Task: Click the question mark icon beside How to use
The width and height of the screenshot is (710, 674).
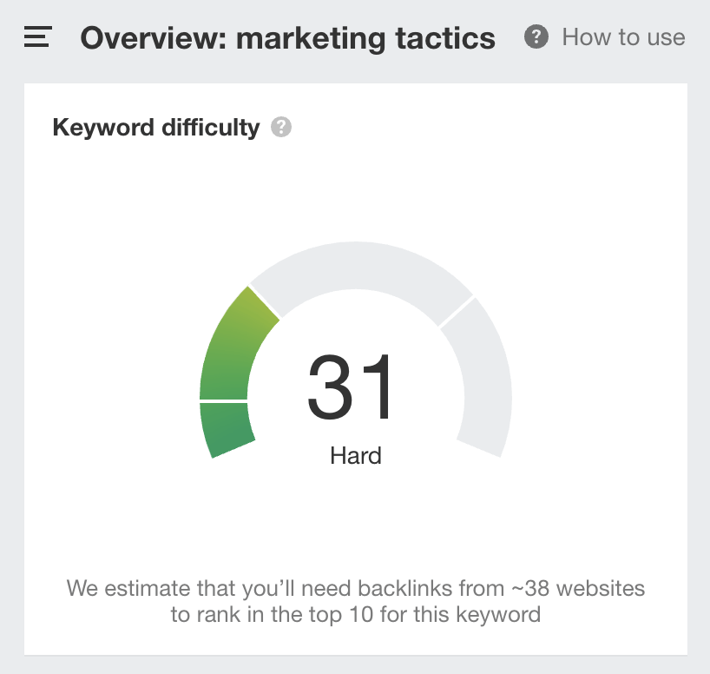Action: click(536, 37)
